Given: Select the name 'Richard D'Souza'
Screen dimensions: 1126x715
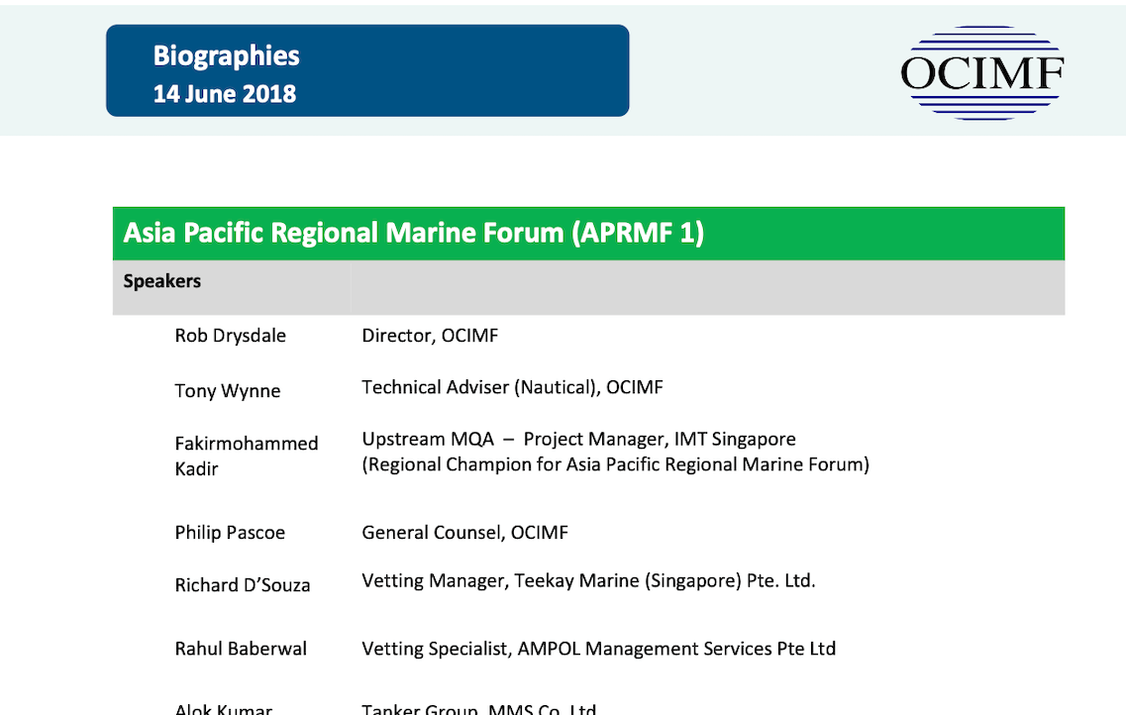Looking at the screenshot, I should coord(242,585).
